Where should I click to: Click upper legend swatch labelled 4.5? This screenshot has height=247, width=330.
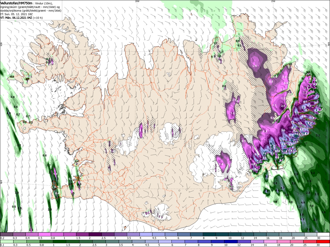point(159,234)
